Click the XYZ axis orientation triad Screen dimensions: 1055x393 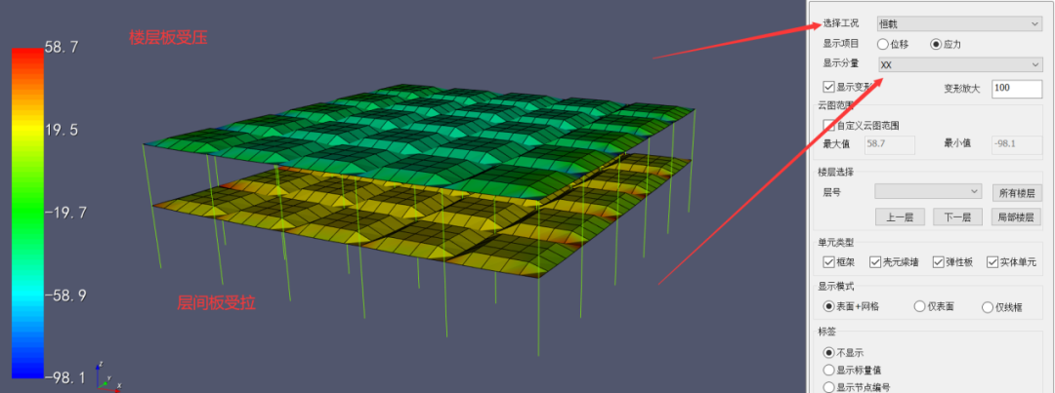point(107,376)
